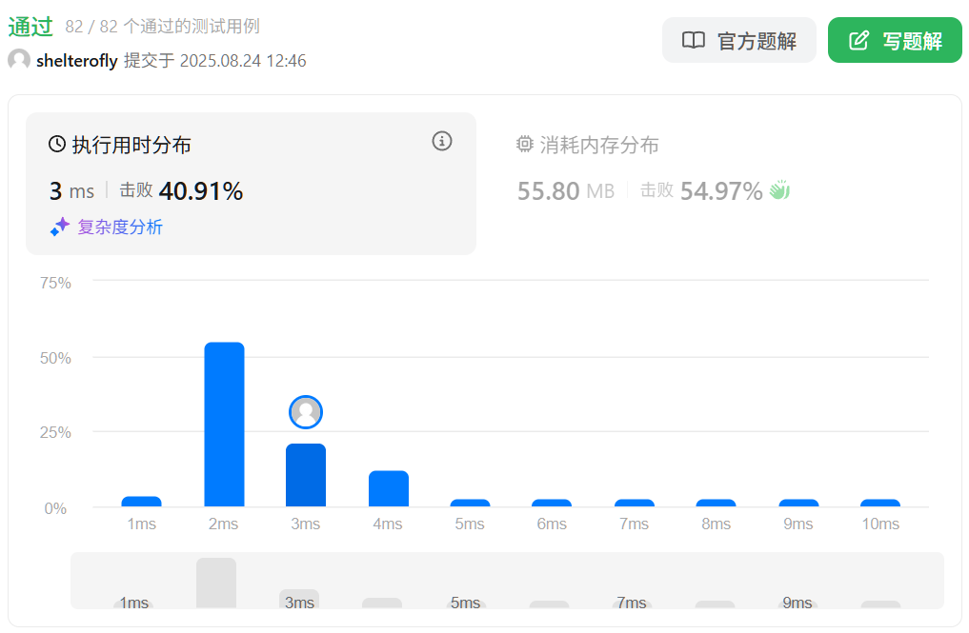Click the 2ms bar in the chart
The height and width of the screenshot is (633, 969).
pos(224,425)
